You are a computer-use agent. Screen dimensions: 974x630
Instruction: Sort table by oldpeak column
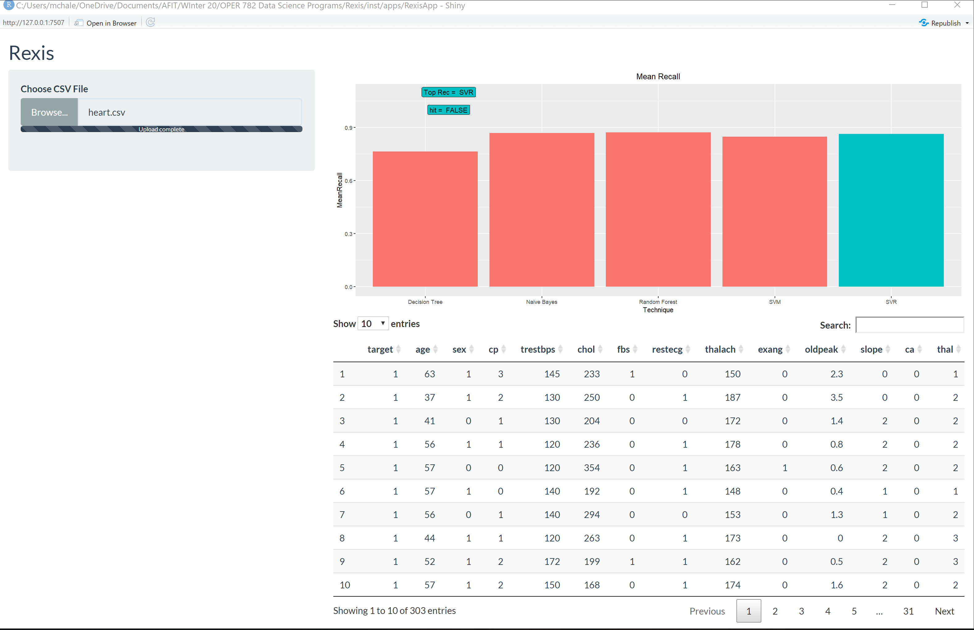825,349
